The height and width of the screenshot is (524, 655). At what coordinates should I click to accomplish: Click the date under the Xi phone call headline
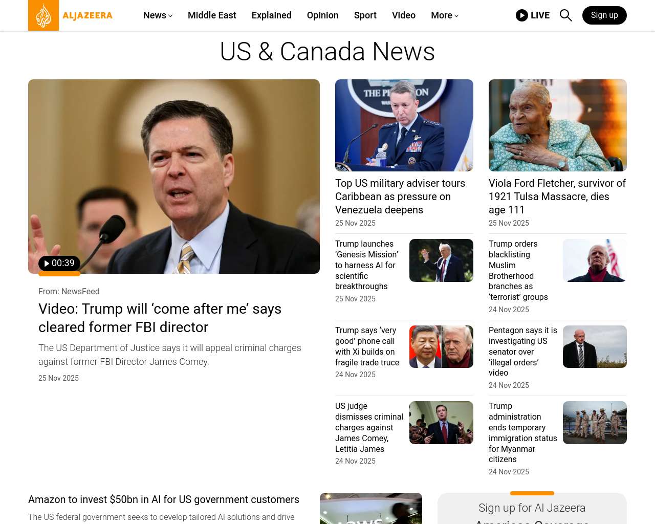(356, 375)
